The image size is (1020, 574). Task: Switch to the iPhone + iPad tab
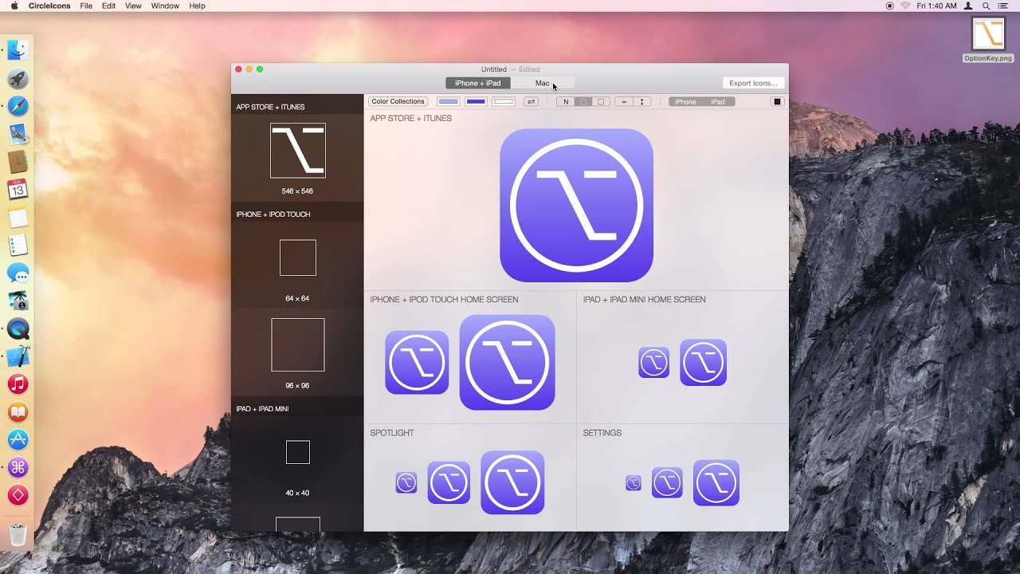click(478, 83)
